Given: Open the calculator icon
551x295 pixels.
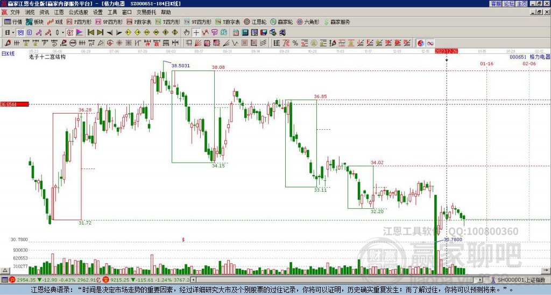Looking at the screenshot, I should (x=245, y=33).
